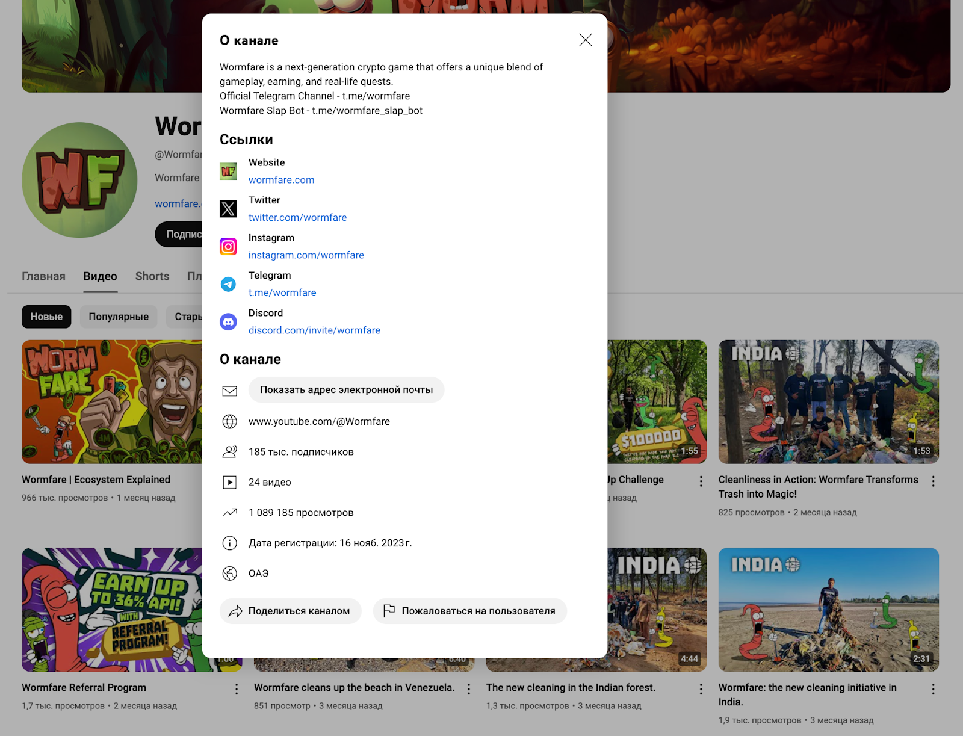The image size is (963, 736).
Task: Click the email envelope icon
Action: click(x=229, y=391)
